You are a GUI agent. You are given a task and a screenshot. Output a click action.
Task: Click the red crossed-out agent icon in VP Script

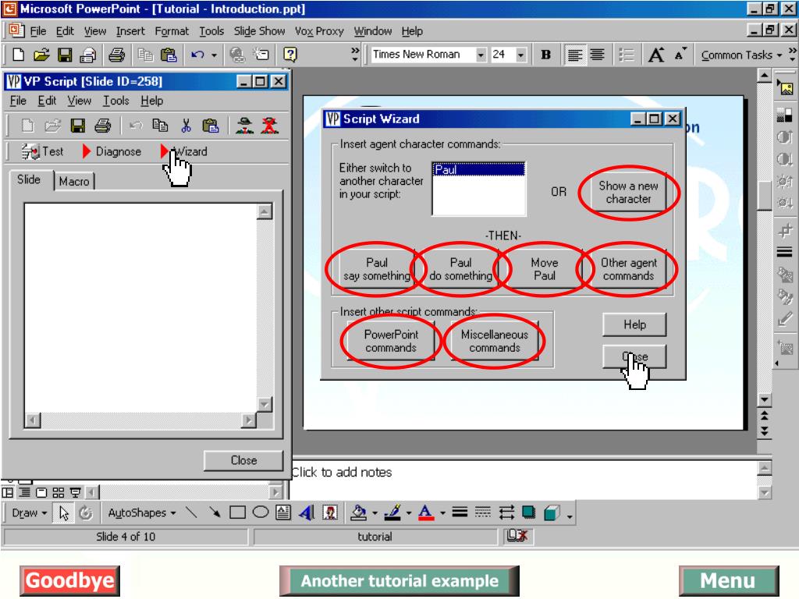coord(269,126)
